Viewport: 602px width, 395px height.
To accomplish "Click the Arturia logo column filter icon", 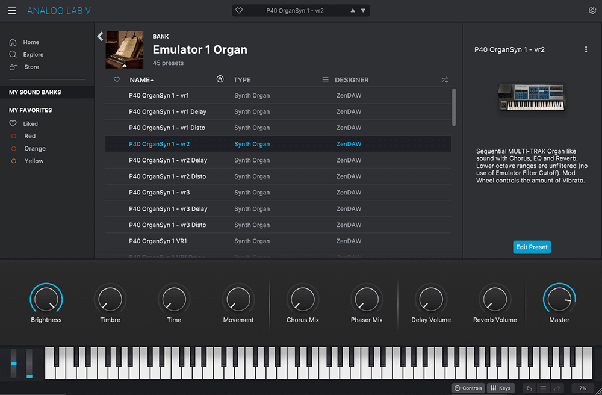I will [x=220, y=79].
